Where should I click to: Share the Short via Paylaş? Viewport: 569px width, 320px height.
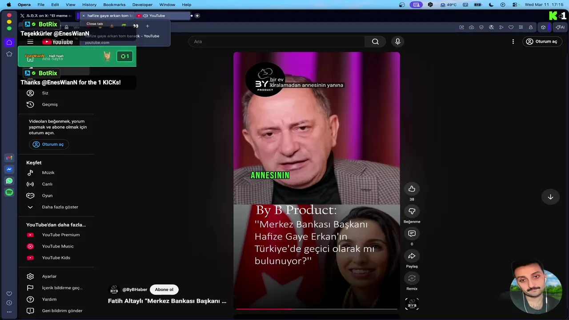click(412, 256)
